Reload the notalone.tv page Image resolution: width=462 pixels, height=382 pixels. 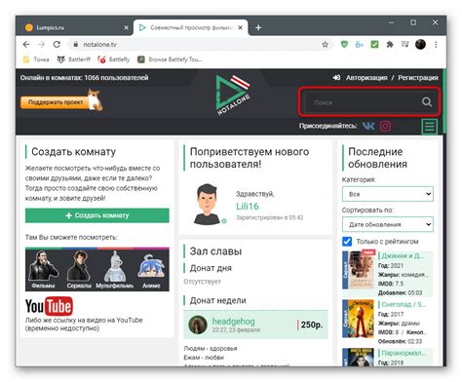pyautogui.click(x=57, y=45)
